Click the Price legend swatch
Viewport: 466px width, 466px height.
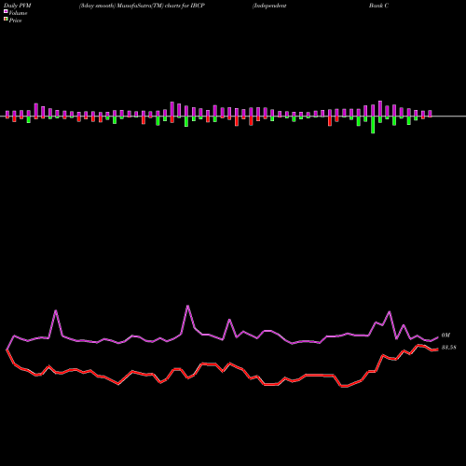(6, 20)
